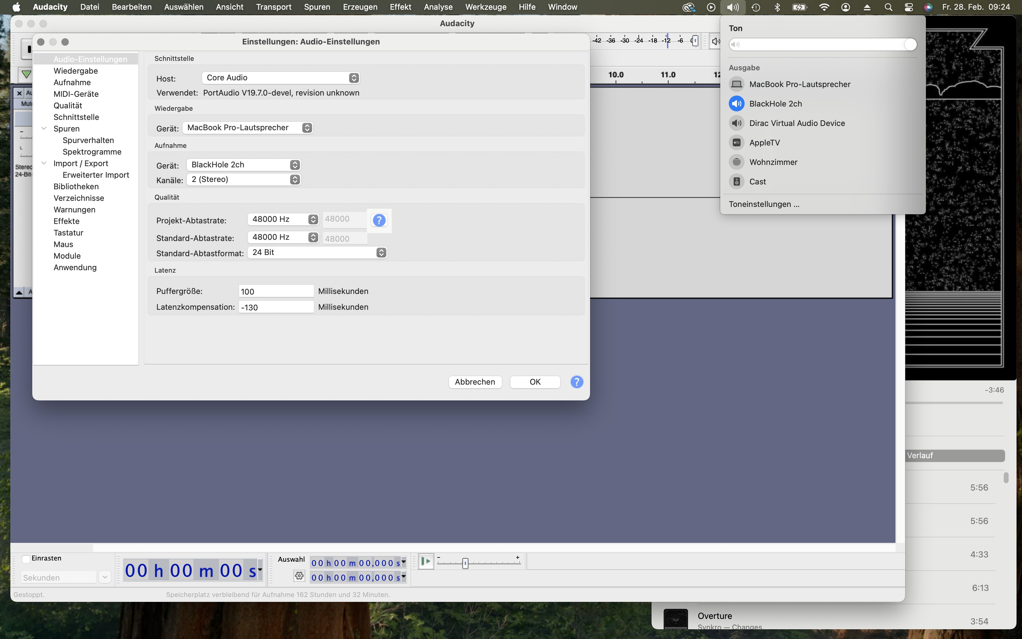
Task: Toggle the Einrasten checkbox
Action: point(26,559)
